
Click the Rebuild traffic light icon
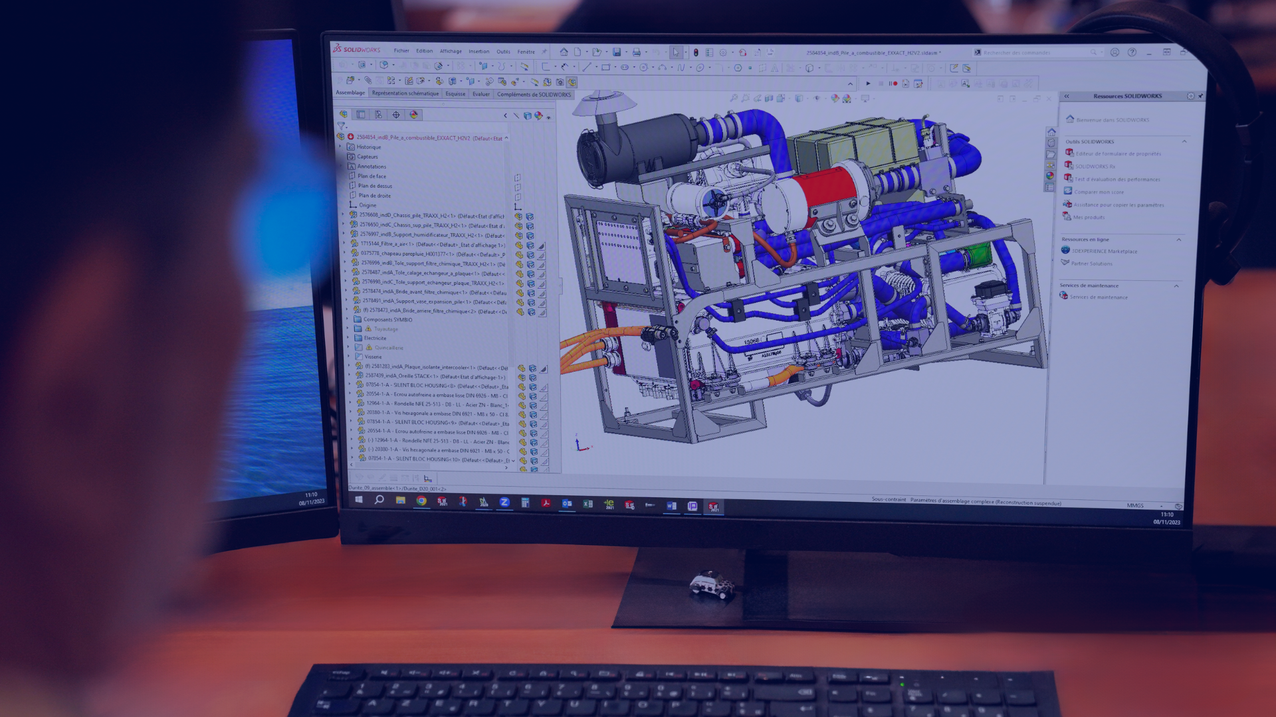click(x=696, y=52)
